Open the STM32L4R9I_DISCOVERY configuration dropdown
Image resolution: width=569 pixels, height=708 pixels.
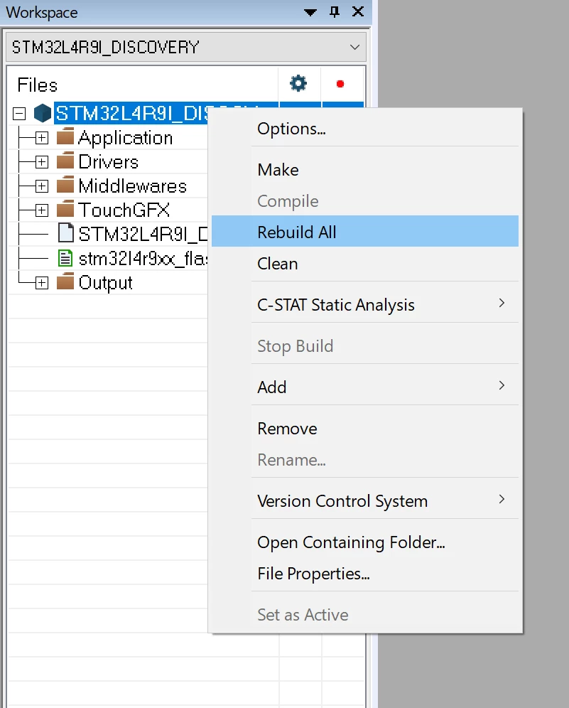(x=186, y=47)
